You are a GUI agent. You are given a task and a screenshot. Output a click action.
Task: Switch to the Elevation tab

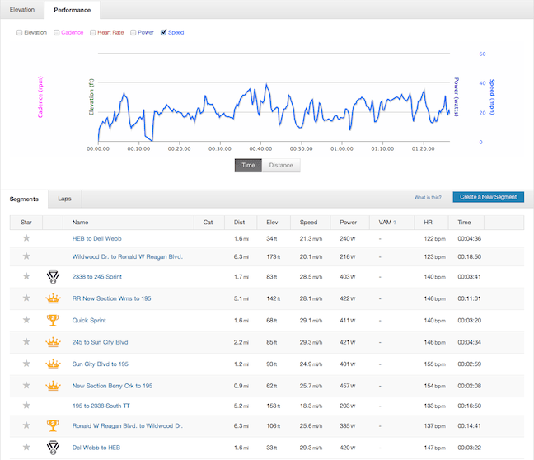click(x=22, y=10)
